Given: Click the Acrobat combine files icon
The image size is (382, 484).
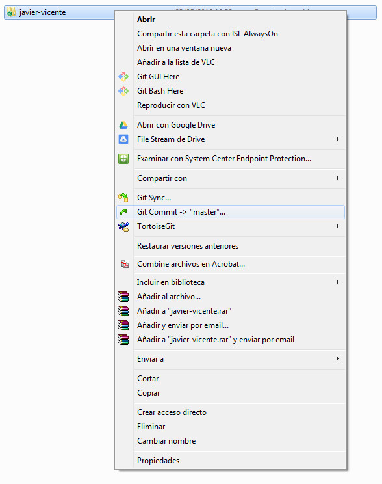Looking at the screenshot, I should [x=125, y=264].
